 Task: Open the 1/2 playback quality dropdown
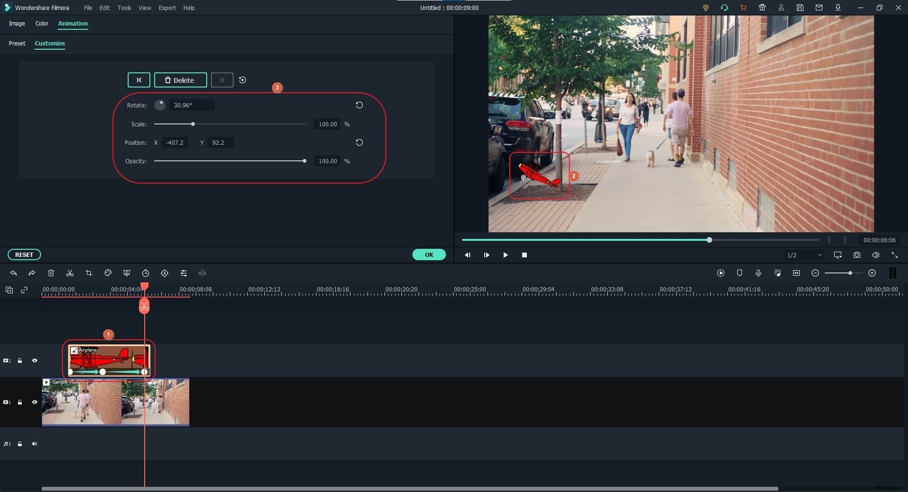(804, 255)
